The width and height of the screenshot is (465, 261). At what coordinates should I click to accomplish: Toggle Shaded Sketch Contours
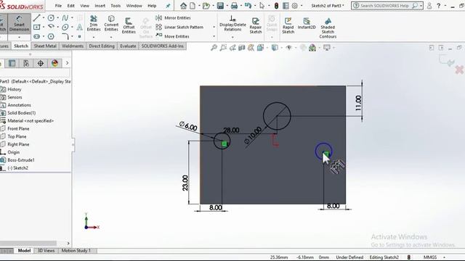tap(328, 28)
